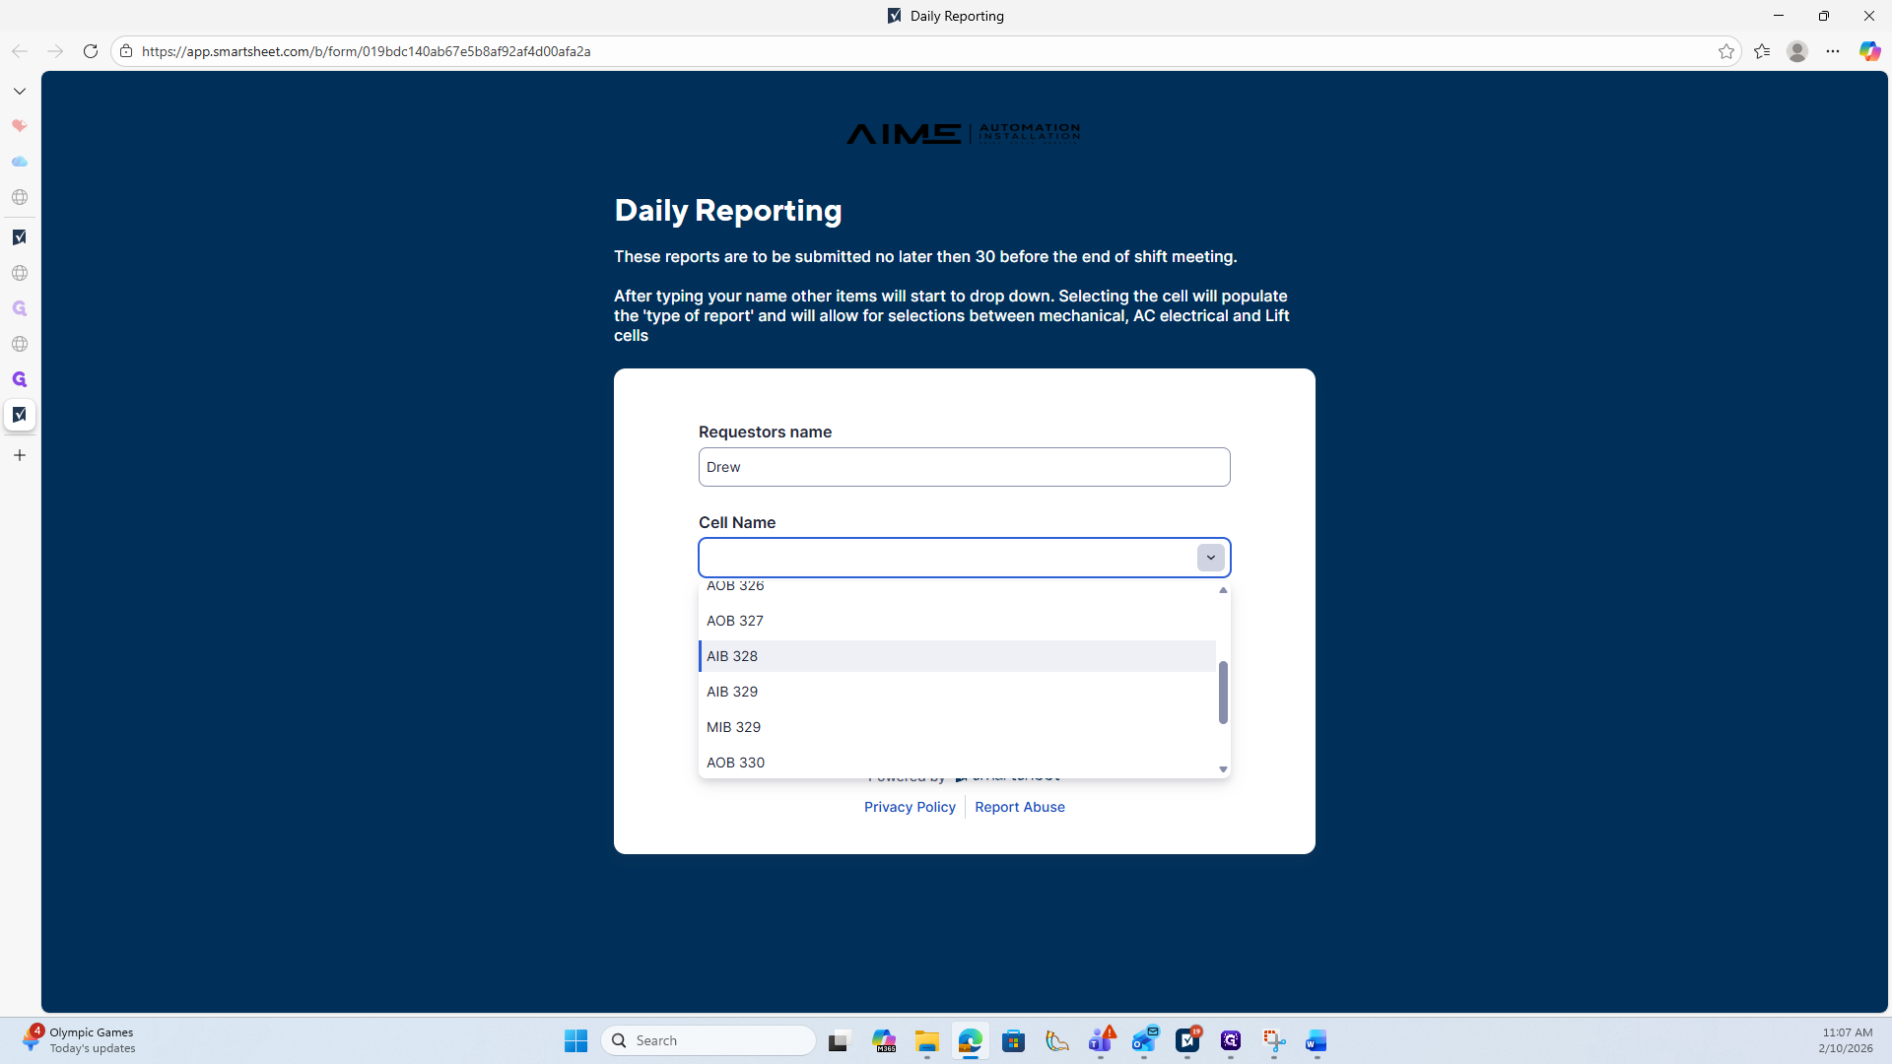The height and width of the screenshot is (1064, 1892).
Task: View site information lock icon
Action: (x=126, y=51)
